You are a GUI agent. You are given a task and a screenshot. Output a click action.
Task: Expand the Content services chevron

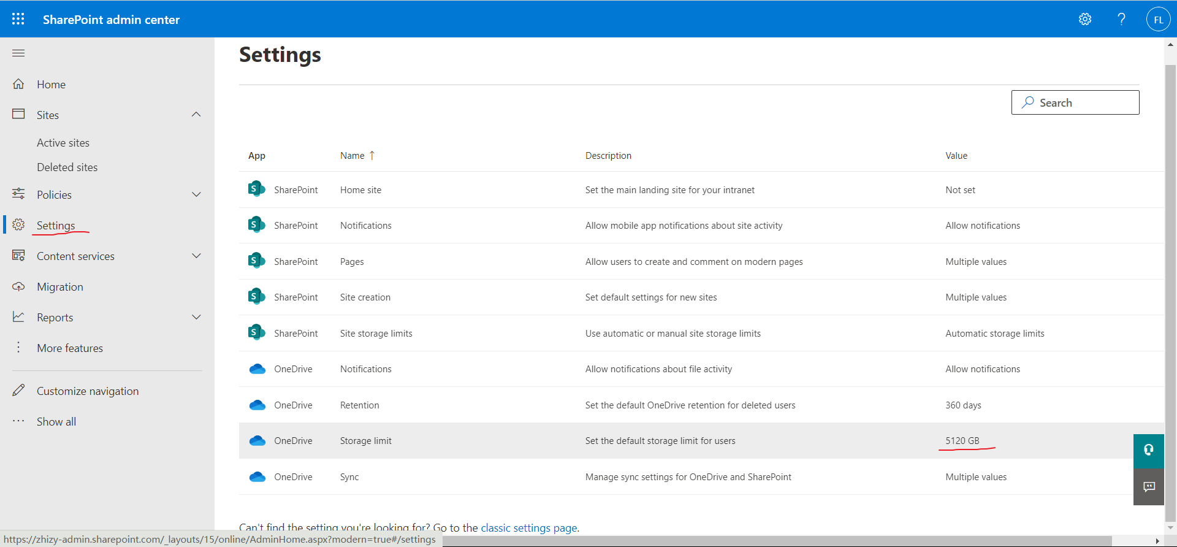[196, 256]
